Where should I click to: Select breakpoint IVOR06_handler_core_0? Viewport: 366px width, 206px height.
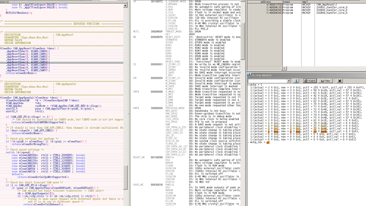(307, 13)
